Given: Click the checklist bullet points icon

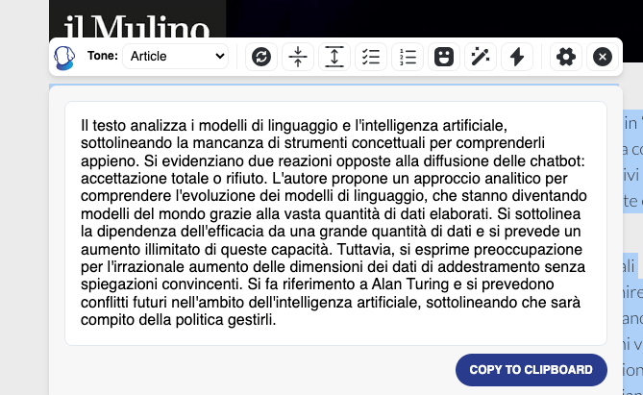Looking at the screenshot, I should (x=371, y=57).
